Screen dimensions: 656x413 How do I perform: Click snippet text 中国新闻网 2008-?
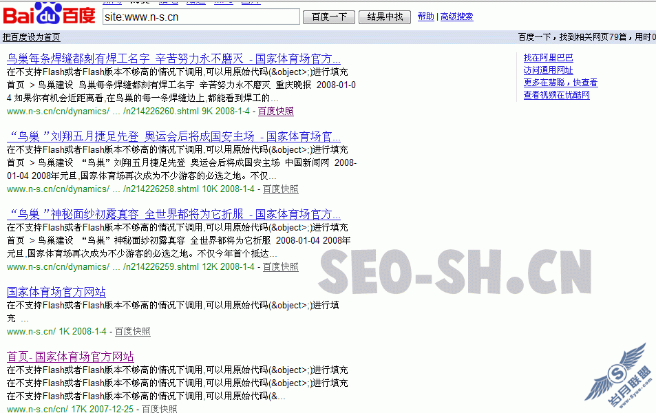321,162
